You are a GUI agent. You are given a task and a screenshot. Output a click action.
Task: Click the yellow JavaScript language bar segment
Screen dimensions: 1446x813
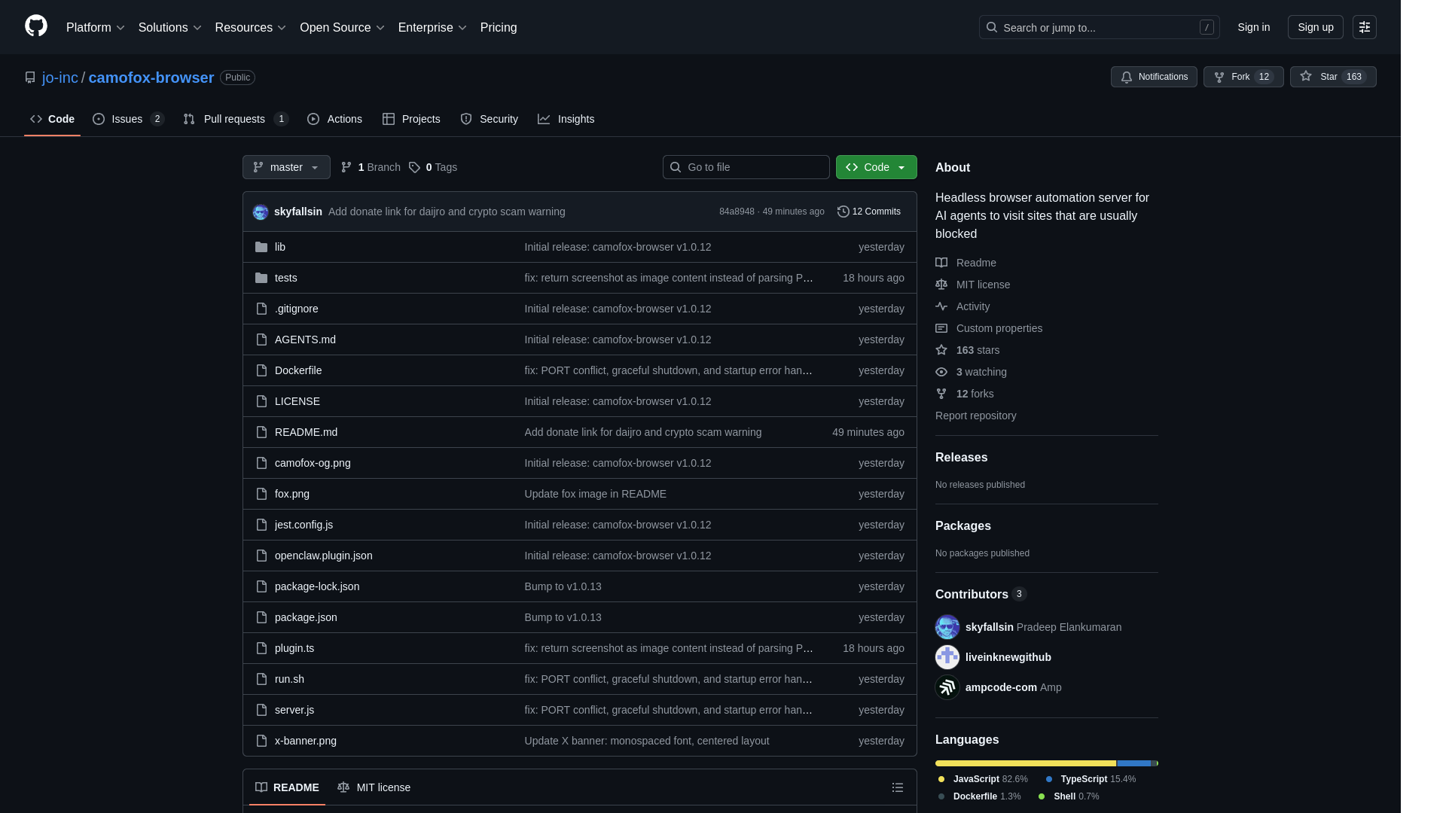1024,763
